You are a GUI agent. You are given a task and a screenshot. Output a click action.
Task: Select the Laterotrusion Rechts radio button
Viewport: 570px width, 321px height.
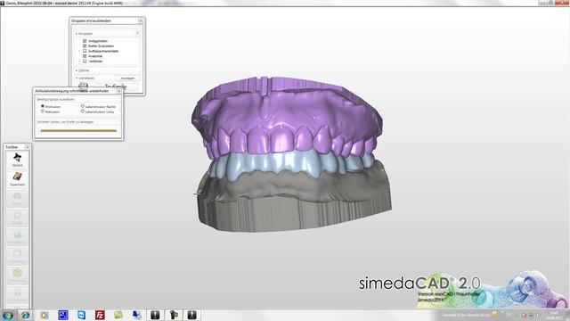pyautogui.click(x=83, y=106)
